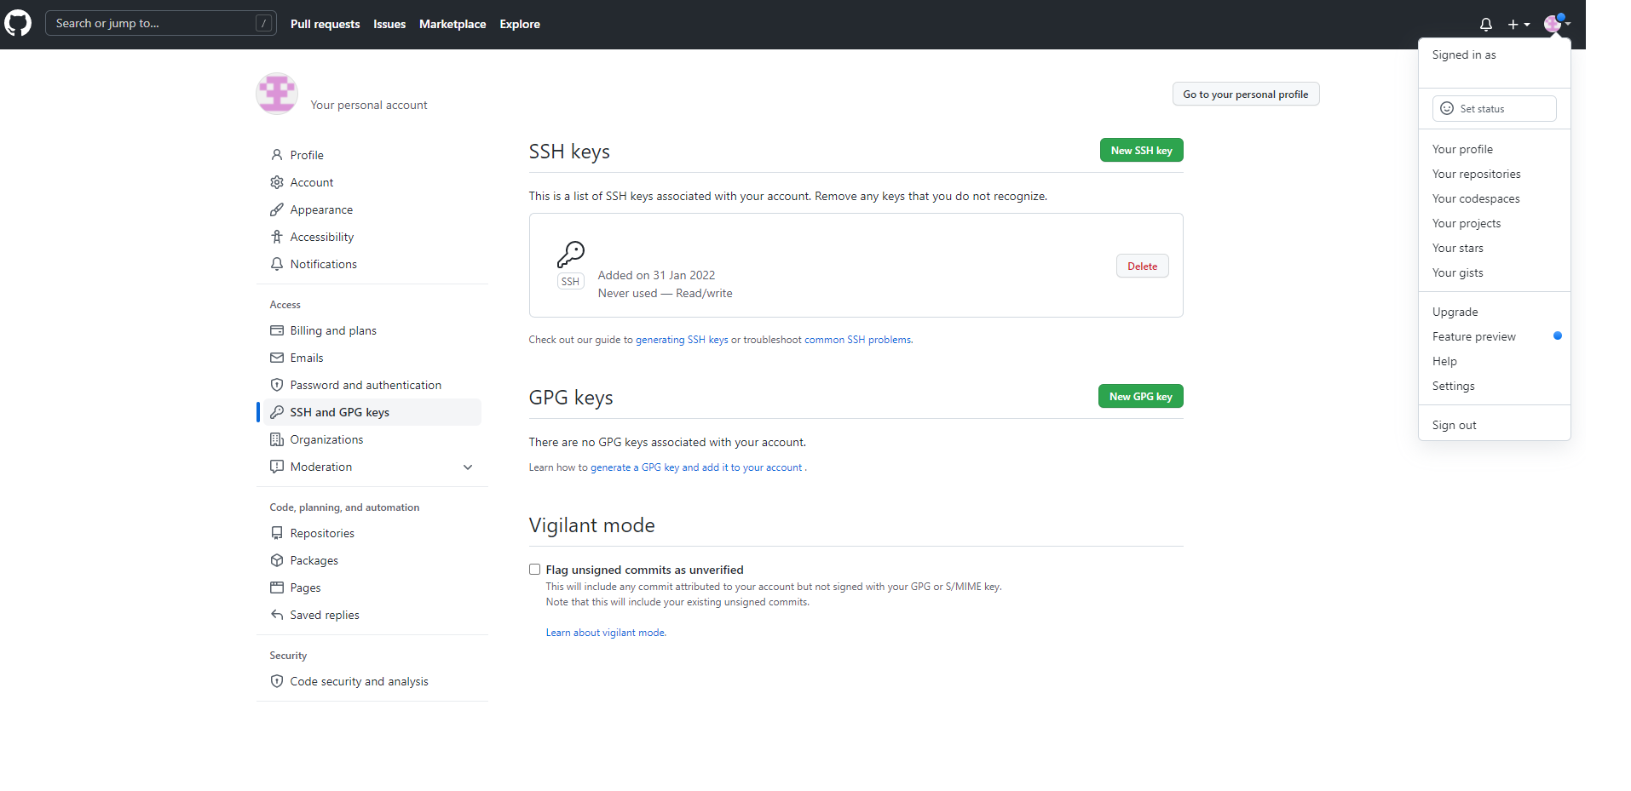The width and height of the screenshot is (1631, 791).
Task: Click the Pages browser icon
Action: tap(277, 588)
